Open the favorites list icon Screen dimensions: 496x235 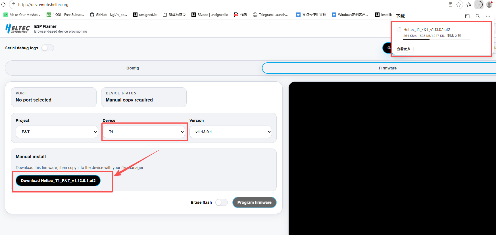pyautogui.click(x=469, y=5)
